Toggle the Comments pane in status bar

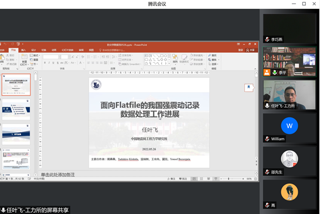(183, 179)
